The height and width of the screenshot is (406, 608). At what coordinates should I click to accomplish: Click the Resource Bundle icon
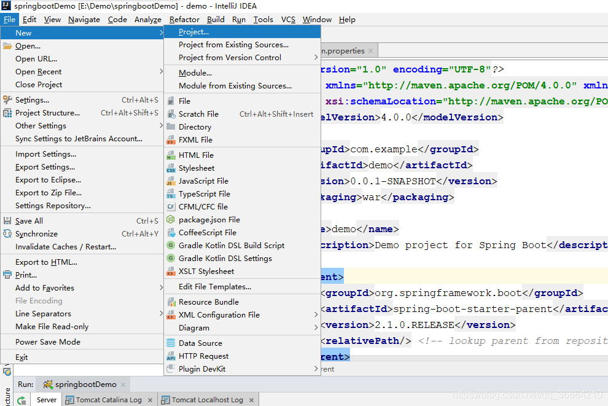point(171,302)
